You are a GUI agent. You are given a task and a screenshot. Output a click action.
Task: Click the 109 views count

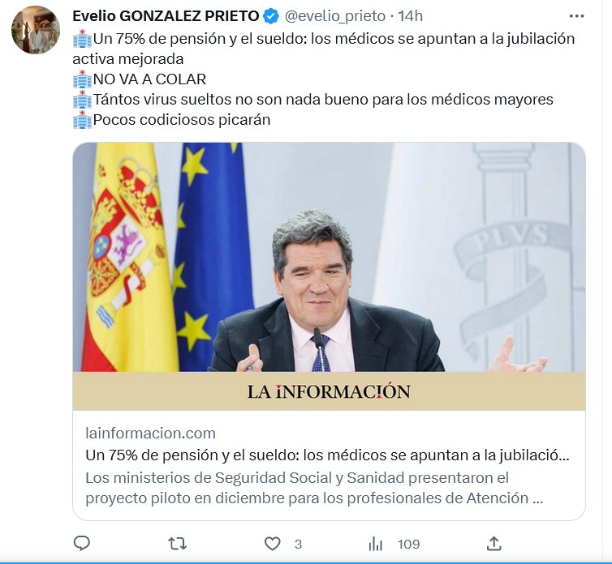[x=408, y=544]
